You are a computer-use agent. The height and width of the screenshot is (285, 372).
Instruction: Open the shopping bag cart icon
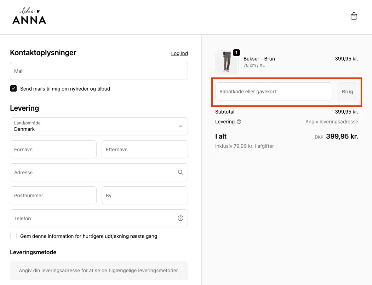pyautogui.click(x=354, y=16)
